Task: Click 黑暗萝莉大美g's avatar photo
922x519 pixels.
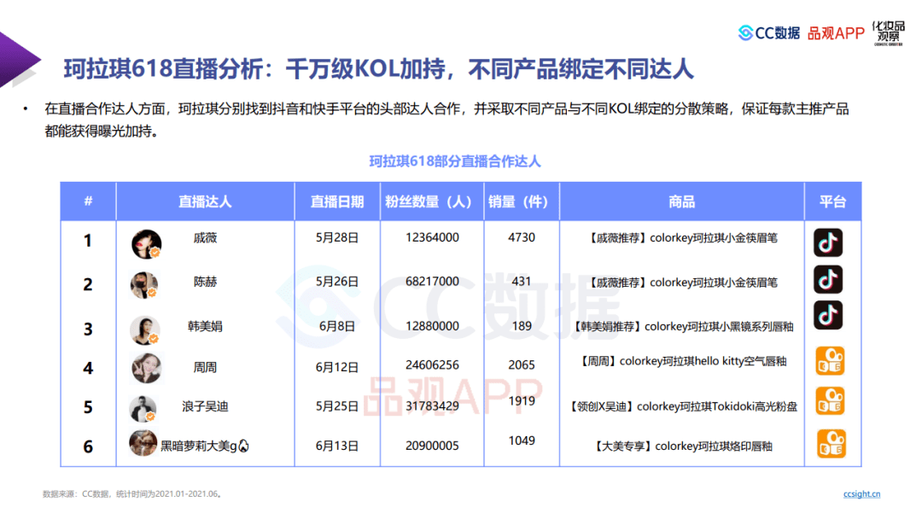Action: 143,443
